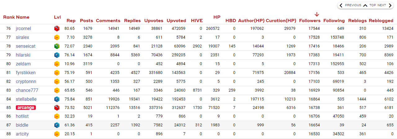
Task: Click the right chevron after NEXT
Action: 390,5
